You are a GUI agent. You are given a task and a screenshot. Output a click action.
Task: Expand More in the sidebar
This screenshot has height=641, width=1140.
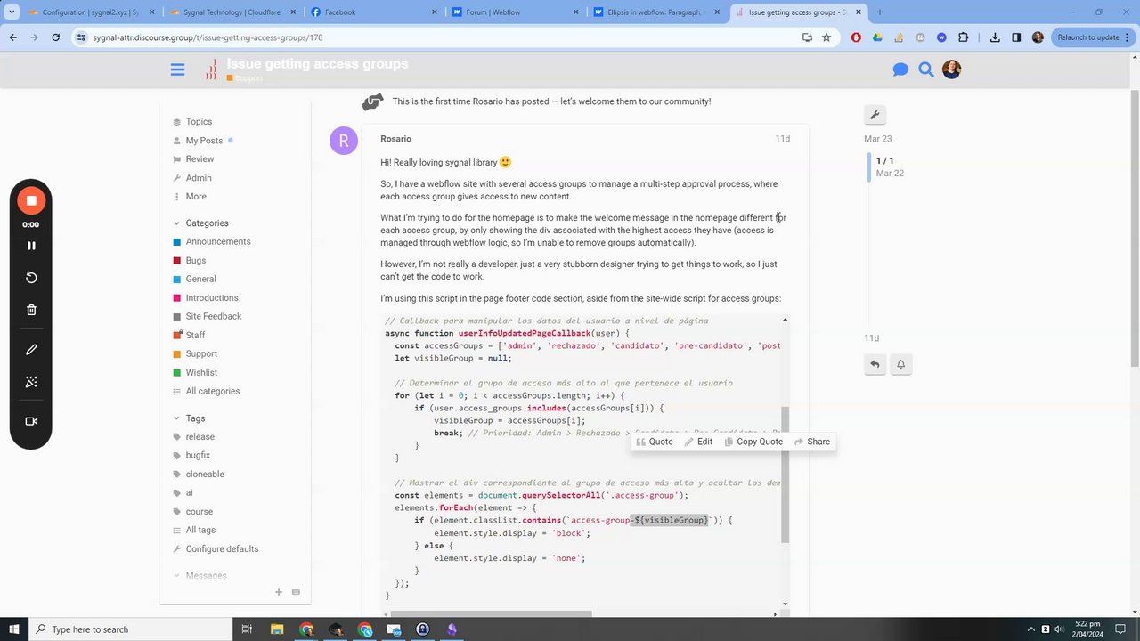pos(196,197)
